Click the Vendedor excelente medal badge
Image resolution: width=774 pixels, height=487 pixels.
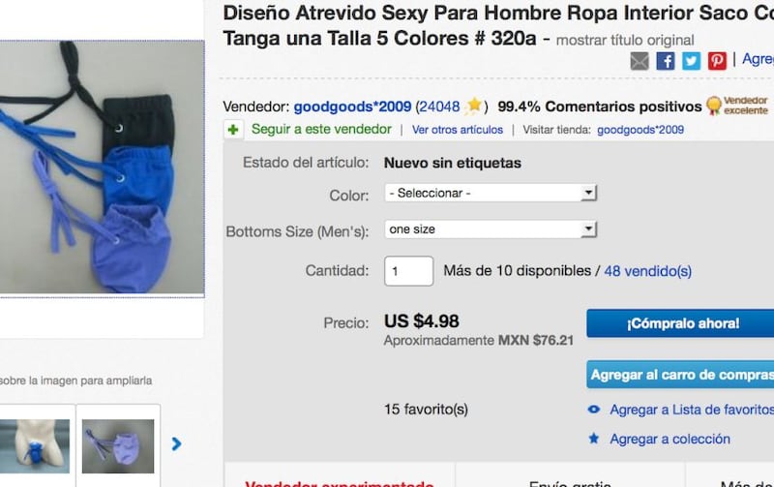click(737, 106)
